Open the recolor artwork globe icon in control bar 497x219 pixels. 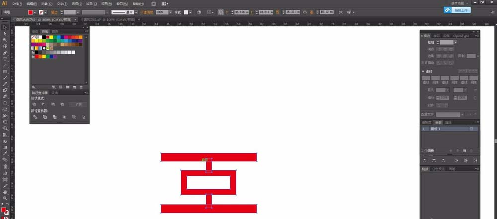[199, 12]
